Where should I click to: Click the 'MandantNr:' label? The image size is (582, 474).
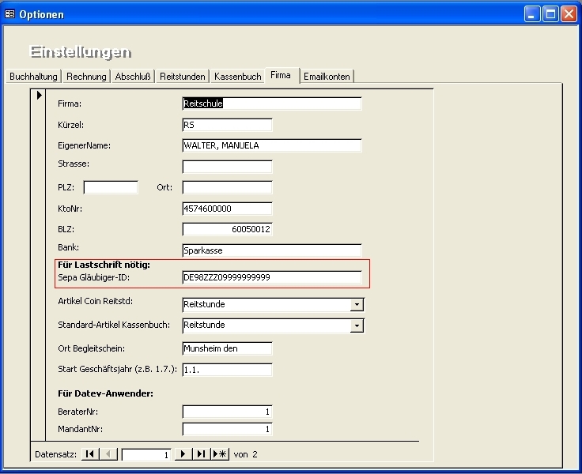click(81, 429)
